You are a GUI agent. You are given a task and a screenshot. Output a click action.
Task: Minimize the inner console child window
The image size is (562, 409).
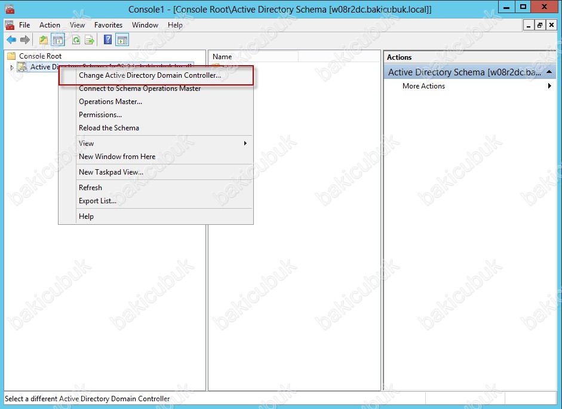(x=529, y=25)
